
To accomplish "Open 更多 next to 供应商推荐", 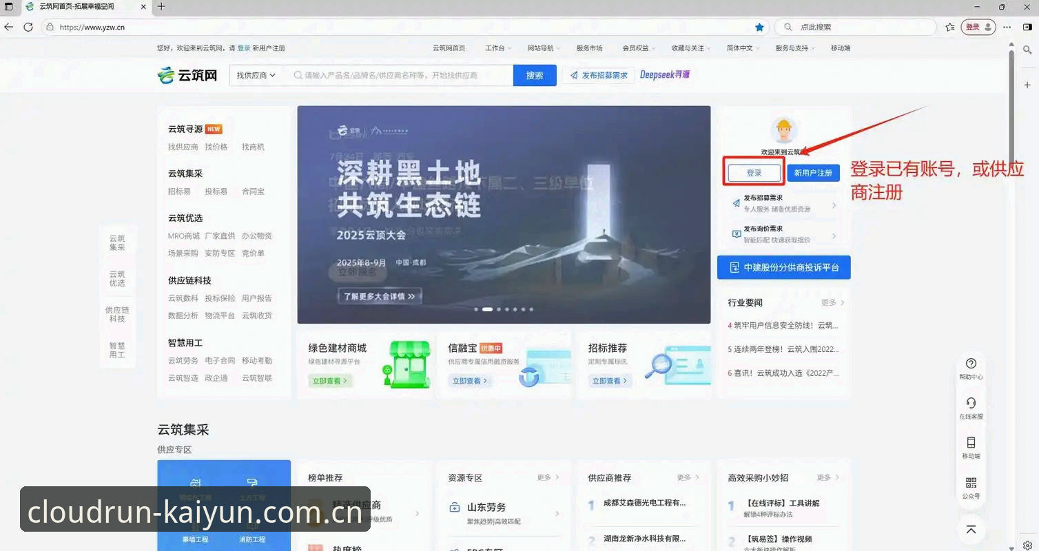I will (688, 477).
